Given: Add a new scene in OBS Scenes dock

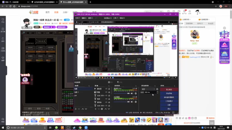Looking at the screenshot, I should point(76,109).
